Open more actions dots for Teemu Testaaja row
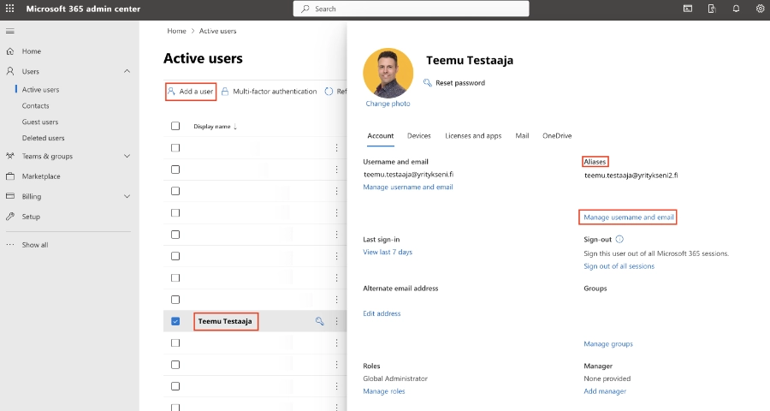This screenshot has width=770, height=411. click(336, 321)
